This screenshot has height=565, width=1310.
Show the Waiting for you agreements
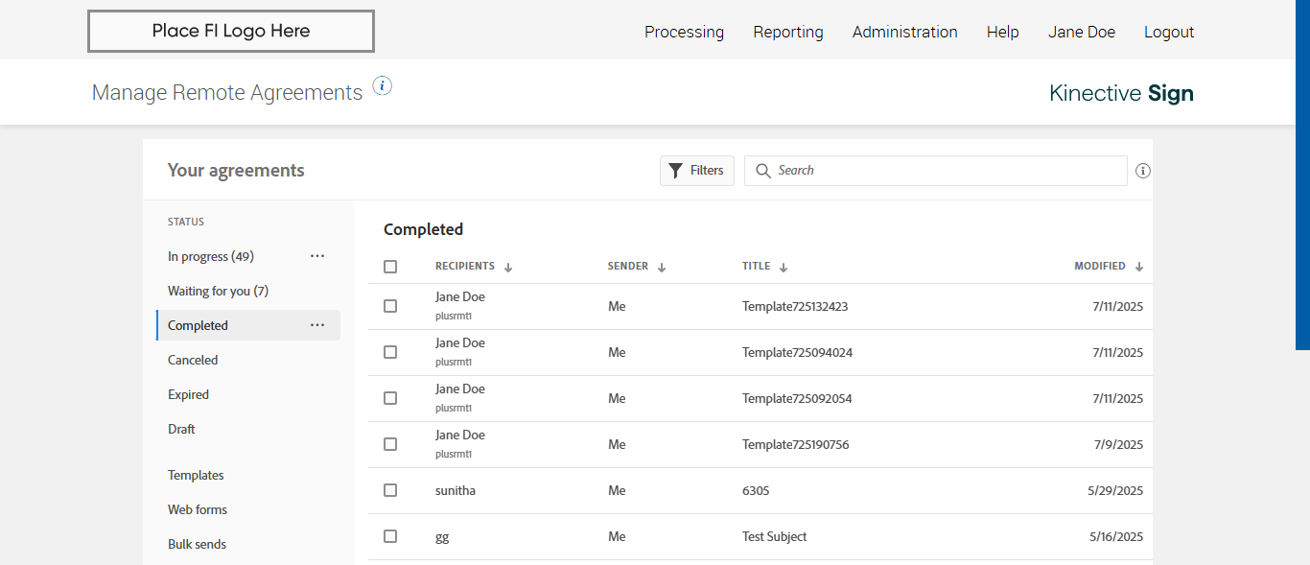[x=218, y=291]
